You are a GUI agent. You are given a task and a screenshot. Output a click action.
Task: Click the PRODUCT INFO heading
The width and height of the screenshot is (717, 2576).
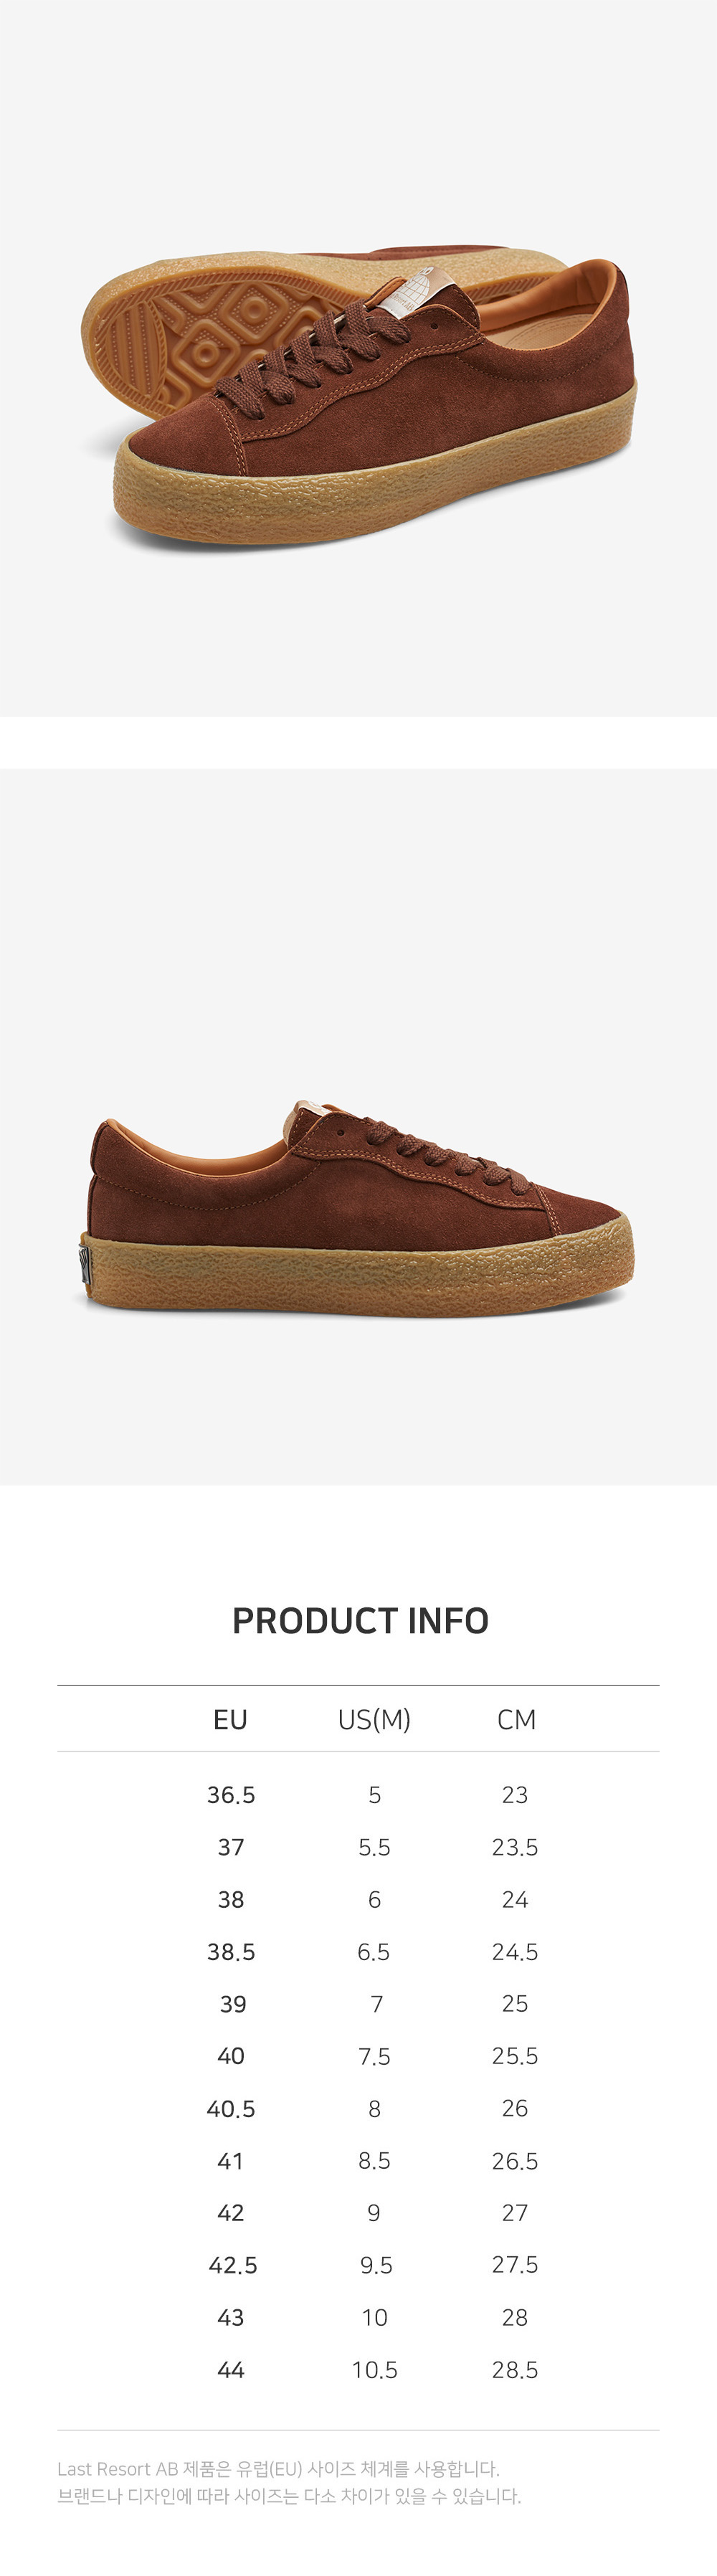click(x=360, y=1620)
